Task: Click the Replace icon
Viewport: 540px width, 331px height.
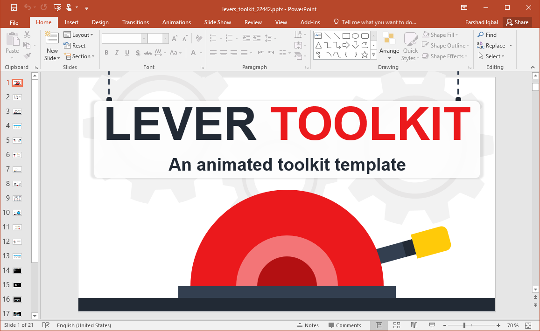Action: click(x=481, y=45)
